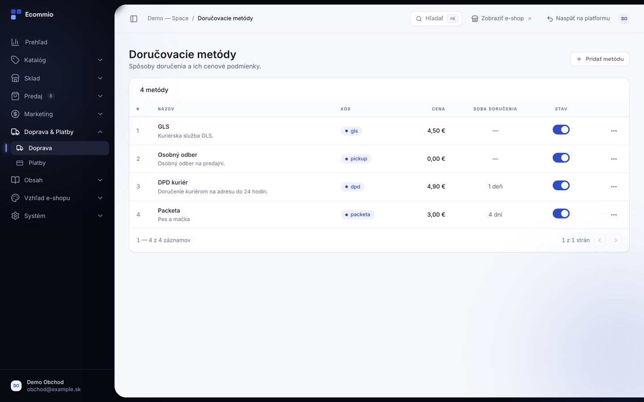This screenshot has width=644, height=402.
Task: Open Zobraziť e-shop link
Action: [501, 19]
